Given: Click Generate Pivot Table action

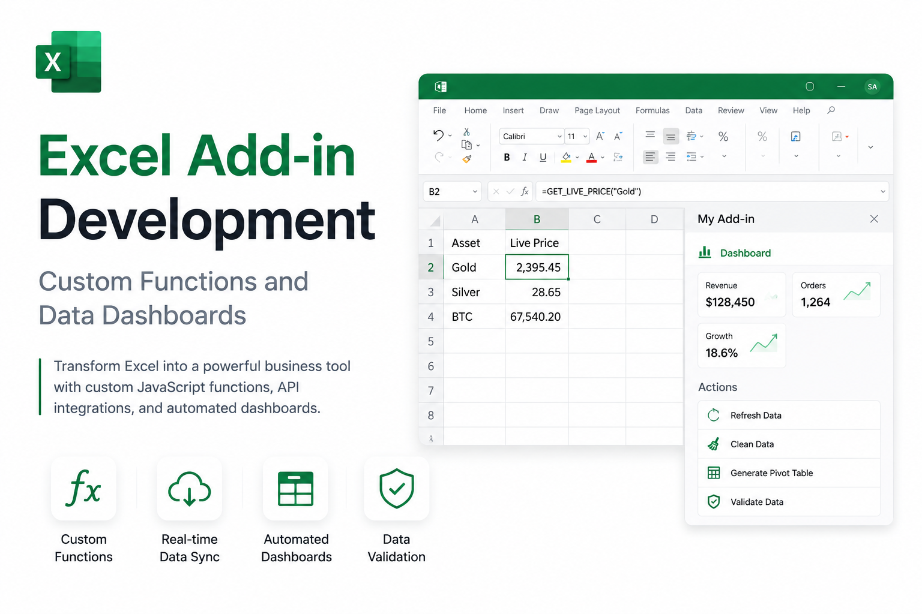Looking at the screenshot, I should point(789,473).
